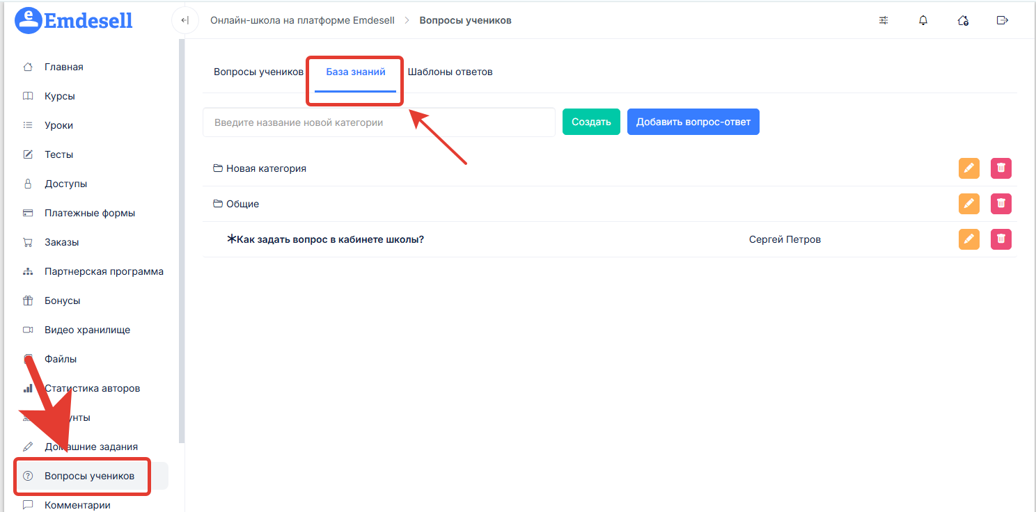Edit the Общие category
This screenshot has height=512, width=1036.
[x=968, y=204]
